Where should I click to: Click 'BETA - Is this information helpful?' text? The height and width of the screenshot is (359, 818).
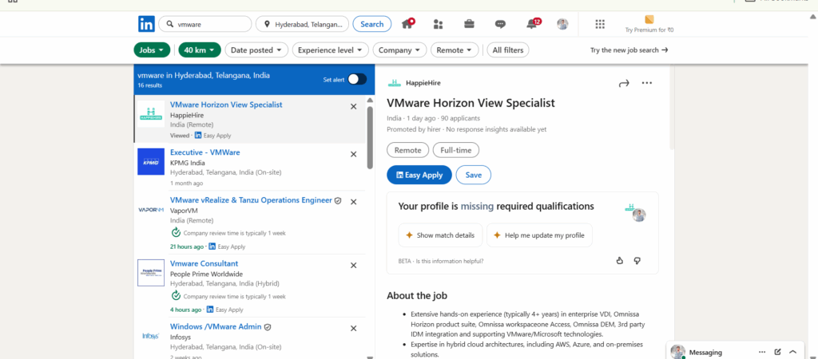tap(440, 261)
